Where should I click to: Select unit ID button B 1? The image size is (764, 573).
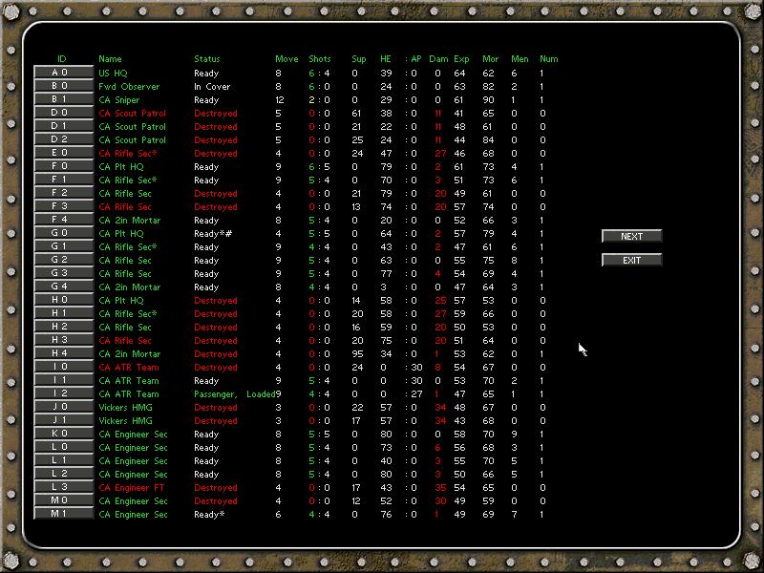[x=63, y=99]
